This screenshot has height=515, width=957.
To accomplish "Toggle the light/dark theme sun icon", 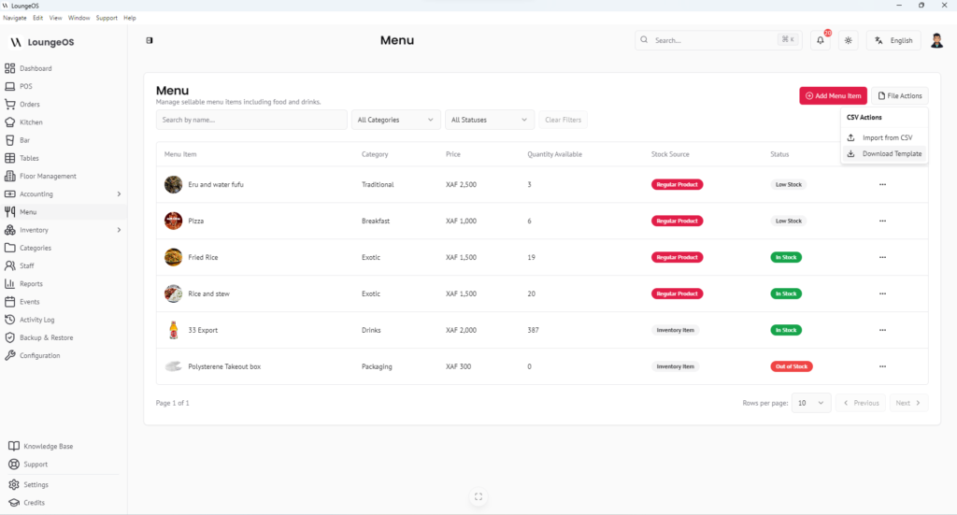I will click(x=848, y=41).
